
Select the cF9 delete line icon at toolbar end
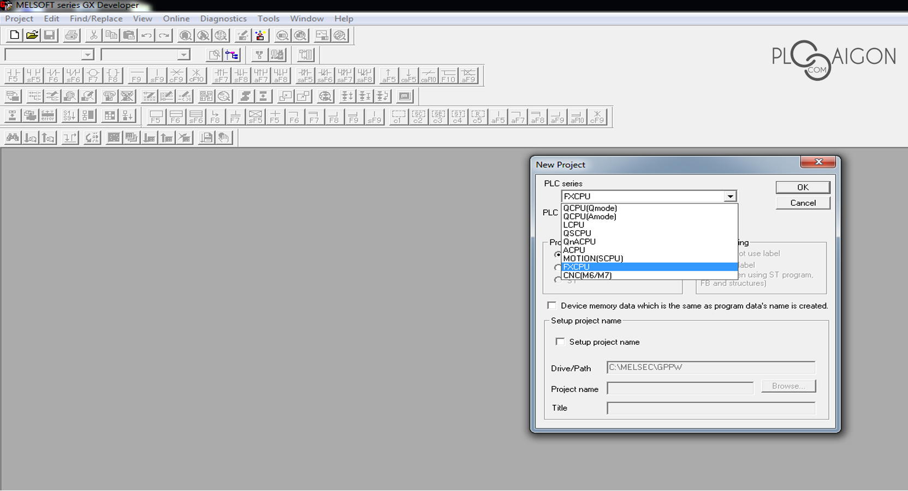coord(597,117)
